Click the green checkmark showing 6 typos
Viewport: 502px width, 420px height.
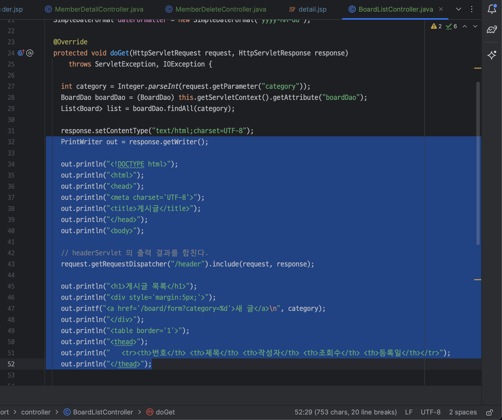pos(451,26)
